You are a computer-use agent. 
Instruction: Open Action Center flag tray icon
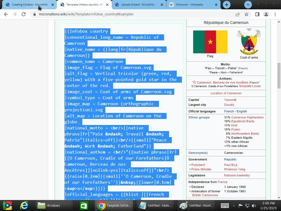pos(240,206)
